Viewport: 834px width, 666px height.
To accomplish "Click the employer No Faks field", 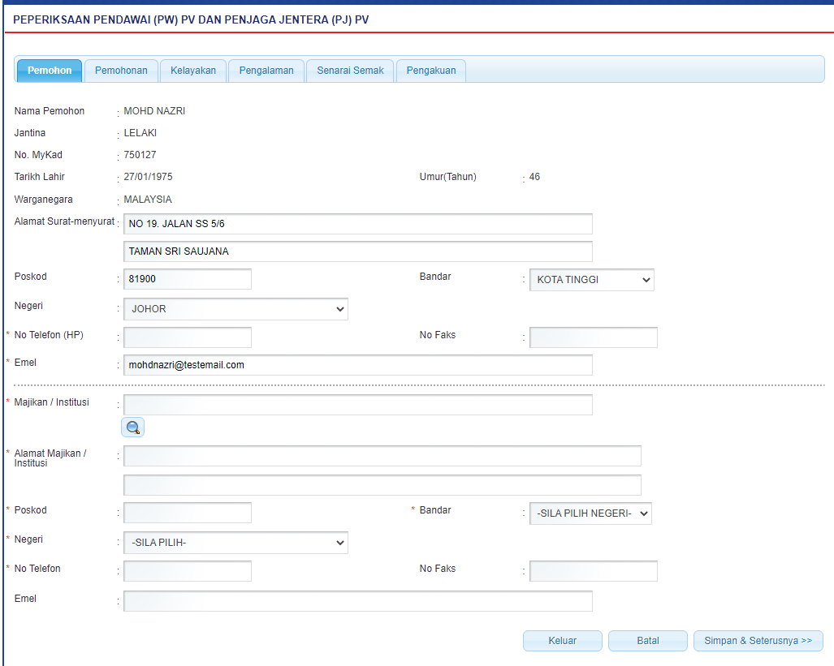I will (x=594, y=571).
